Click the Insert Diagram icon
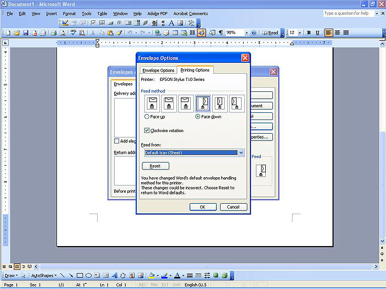386x289 pixels. [123, 275]
